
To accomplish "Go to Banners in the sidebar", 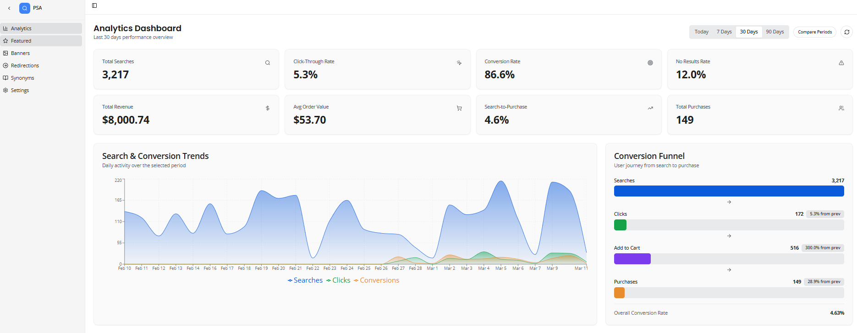I will tap(41, 53).
